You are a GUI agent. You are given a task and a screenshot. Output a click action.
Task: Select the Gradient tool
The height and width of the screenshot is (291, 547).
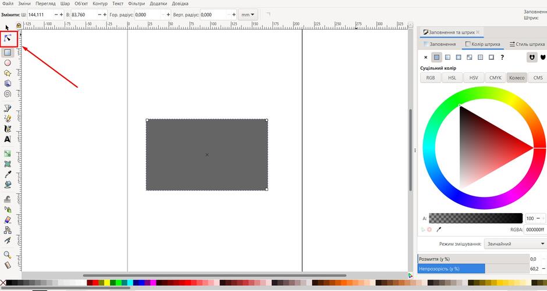click(8, 153)
